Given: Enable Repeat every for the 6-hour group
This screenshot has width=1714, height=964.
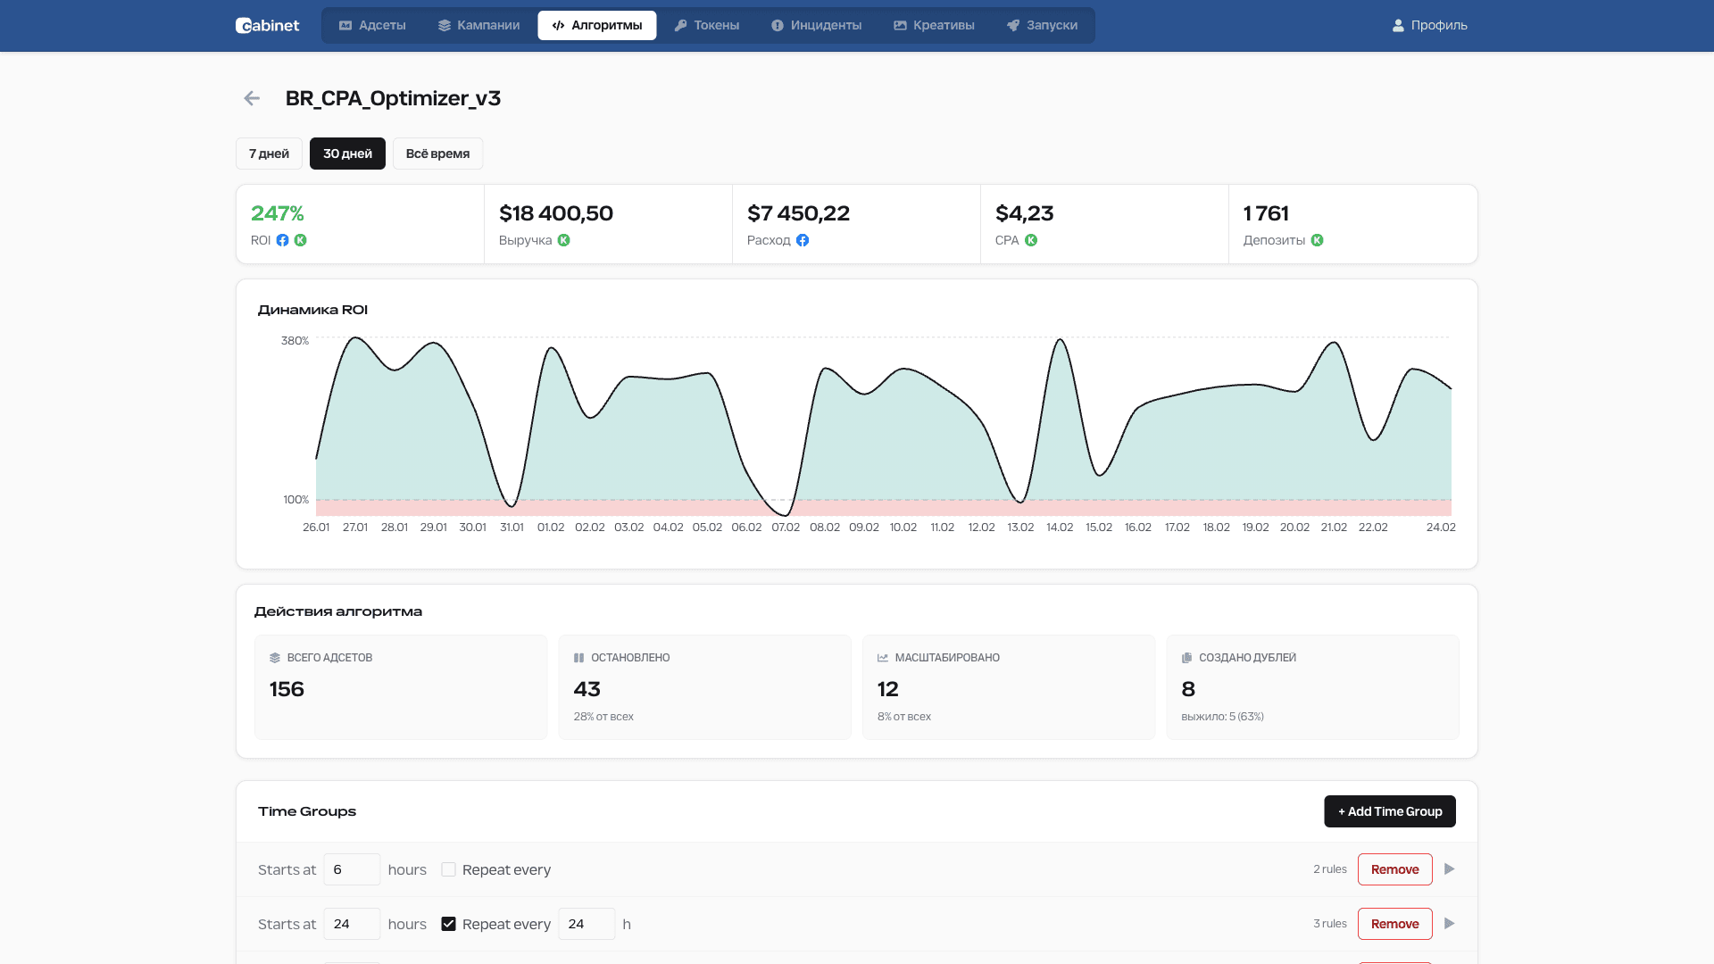Looking at the screenshot, I should (448, 869).
